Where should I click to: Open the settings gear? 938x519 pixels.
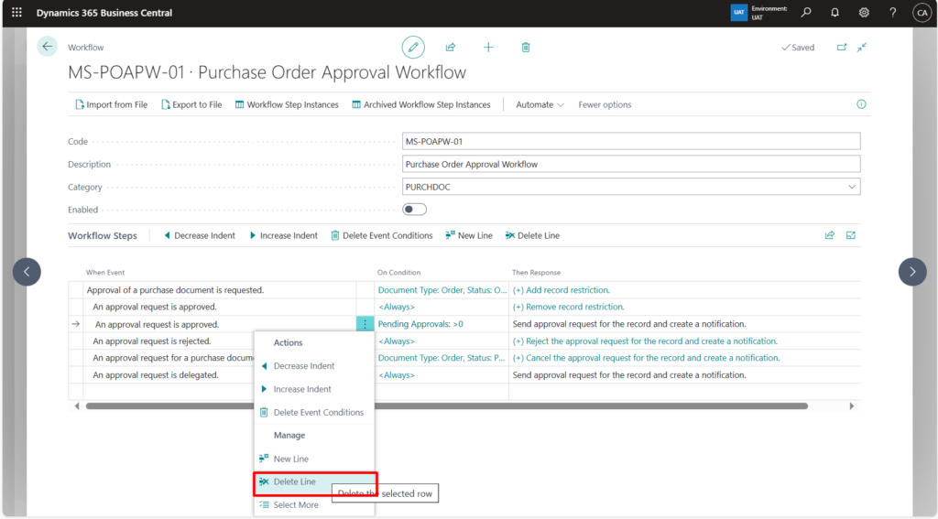[x=864, y=13]
